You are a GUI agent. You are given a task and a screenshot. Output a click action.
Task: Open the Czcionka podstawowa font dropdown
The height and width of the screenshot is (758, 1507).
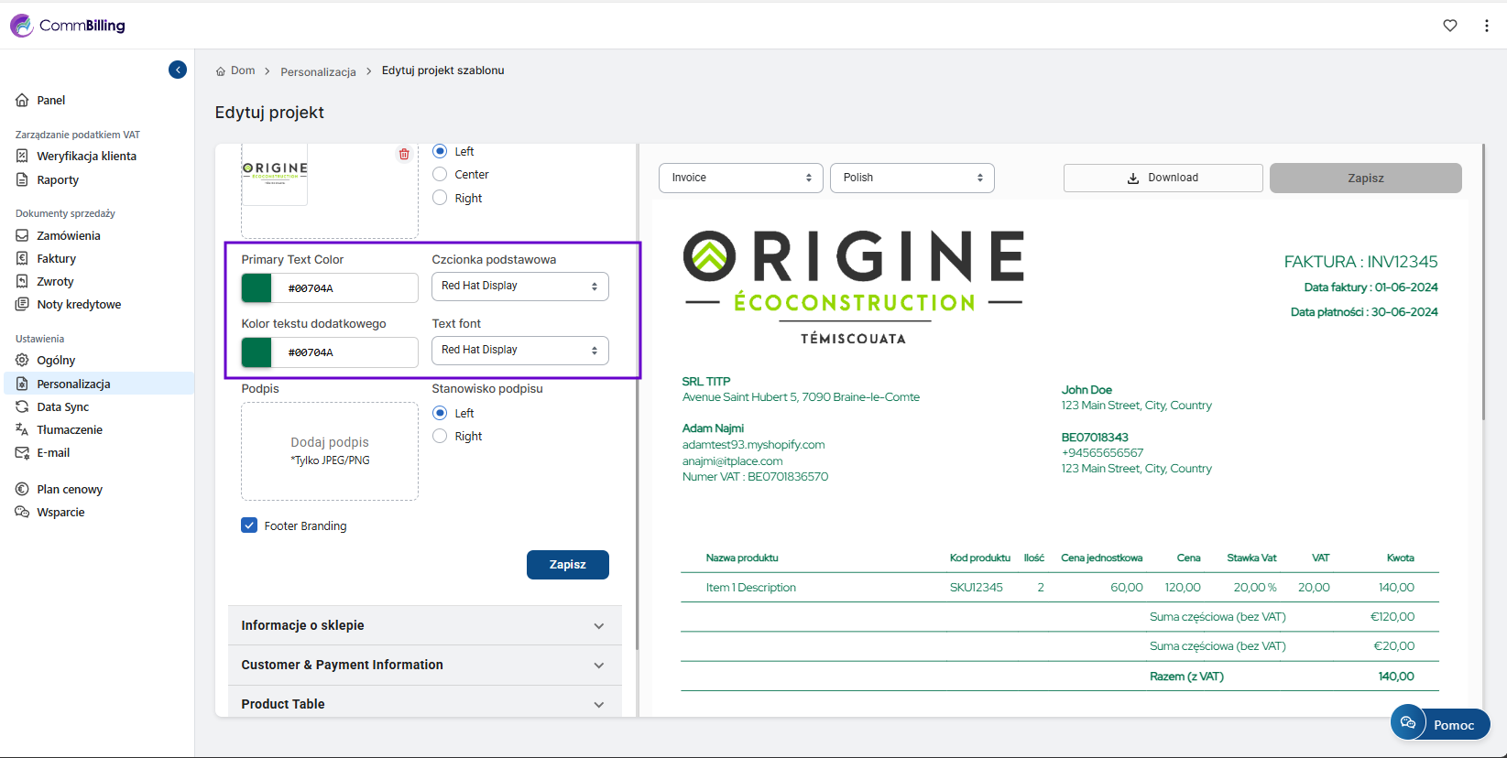tap(519, 287)
